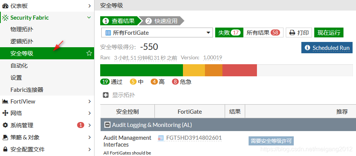Click the 系统管理 notification badge 1
Screen dimensions: 356x156
pos(80,125)
